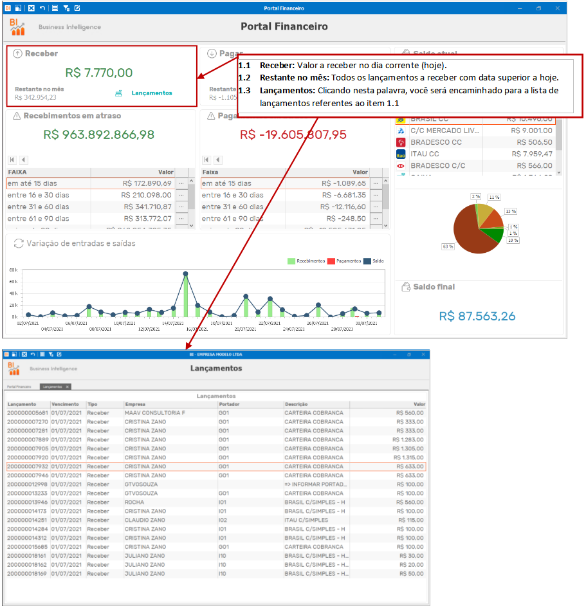Click the ITAU CC account row value R$ 7.959,47
This screenshot has height=608, width=586.
[532, 154]
